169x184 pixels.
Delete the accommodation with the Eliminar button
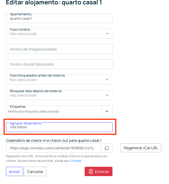pyautogui.click(x=99, y=171)
